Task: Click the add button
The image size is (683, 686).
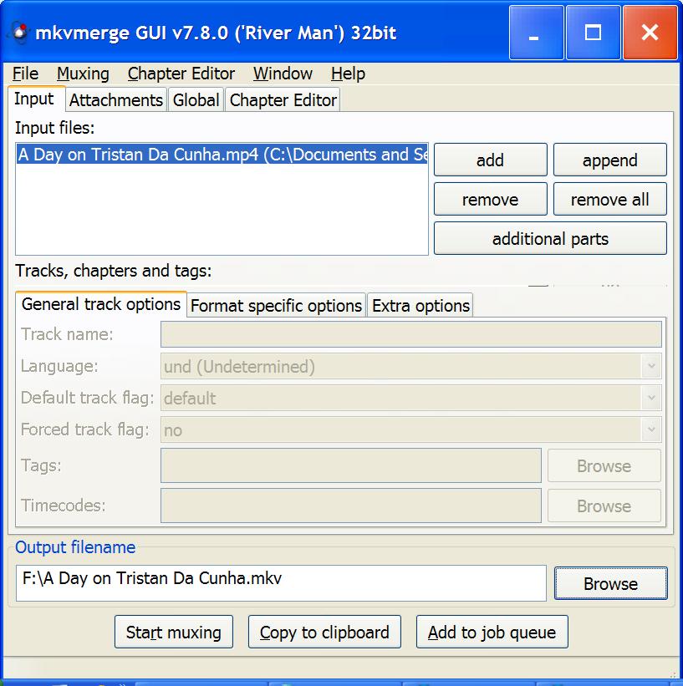Action: click(491, 160)
